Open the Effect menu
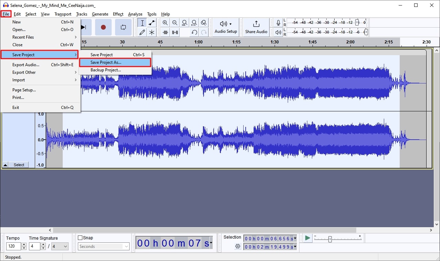Screen dimensions: 440x261 click(x=118, y=14)
